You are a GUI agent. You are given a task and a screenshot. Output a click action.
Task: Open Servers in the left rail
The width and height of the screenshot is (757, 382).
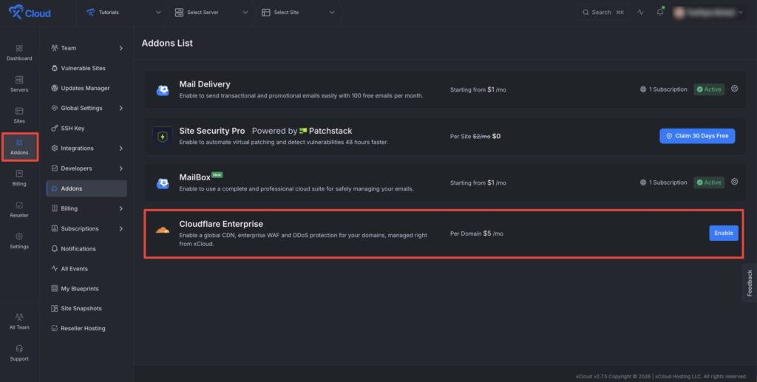point(19,84)
